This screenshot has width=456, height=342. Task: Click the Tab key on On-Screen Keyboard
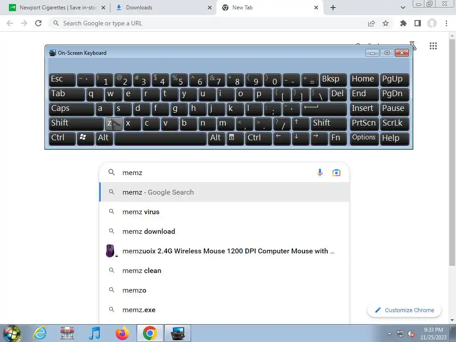click(x=67, y=94)
